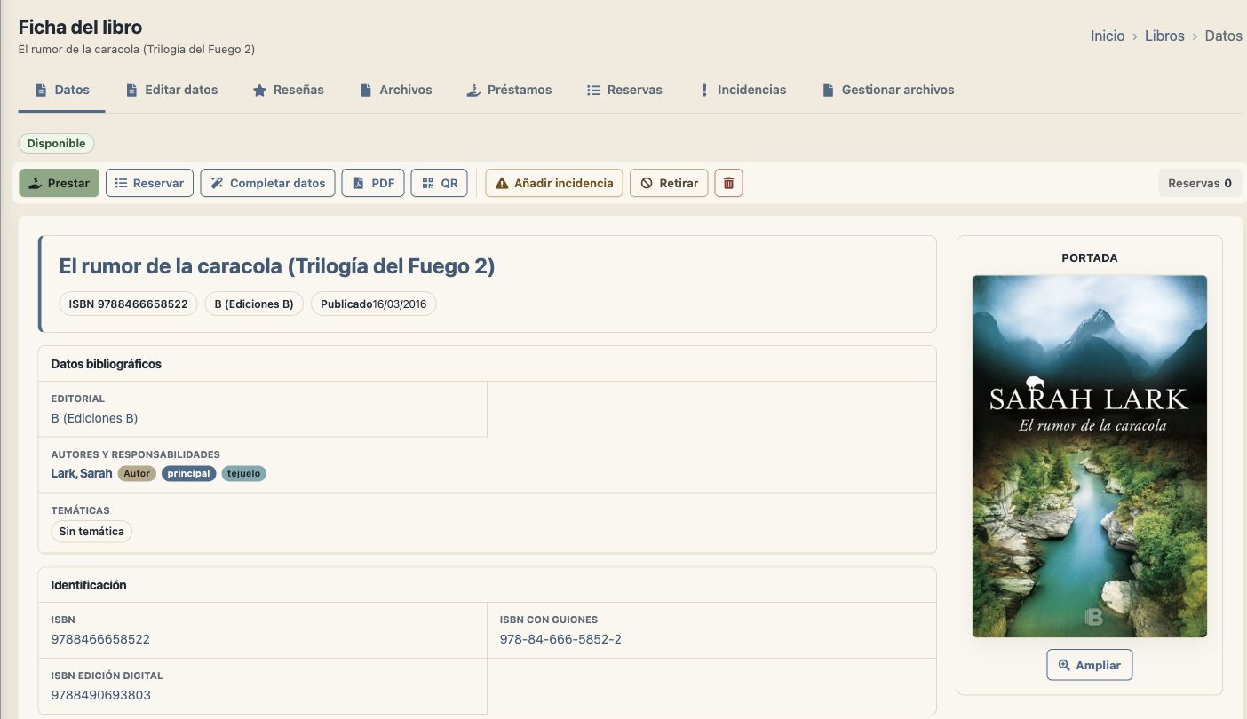Image resolution: width=1247 pixels, height=719 pixels.
Task: Click the Retirar button
Action: tap(670, 183)
